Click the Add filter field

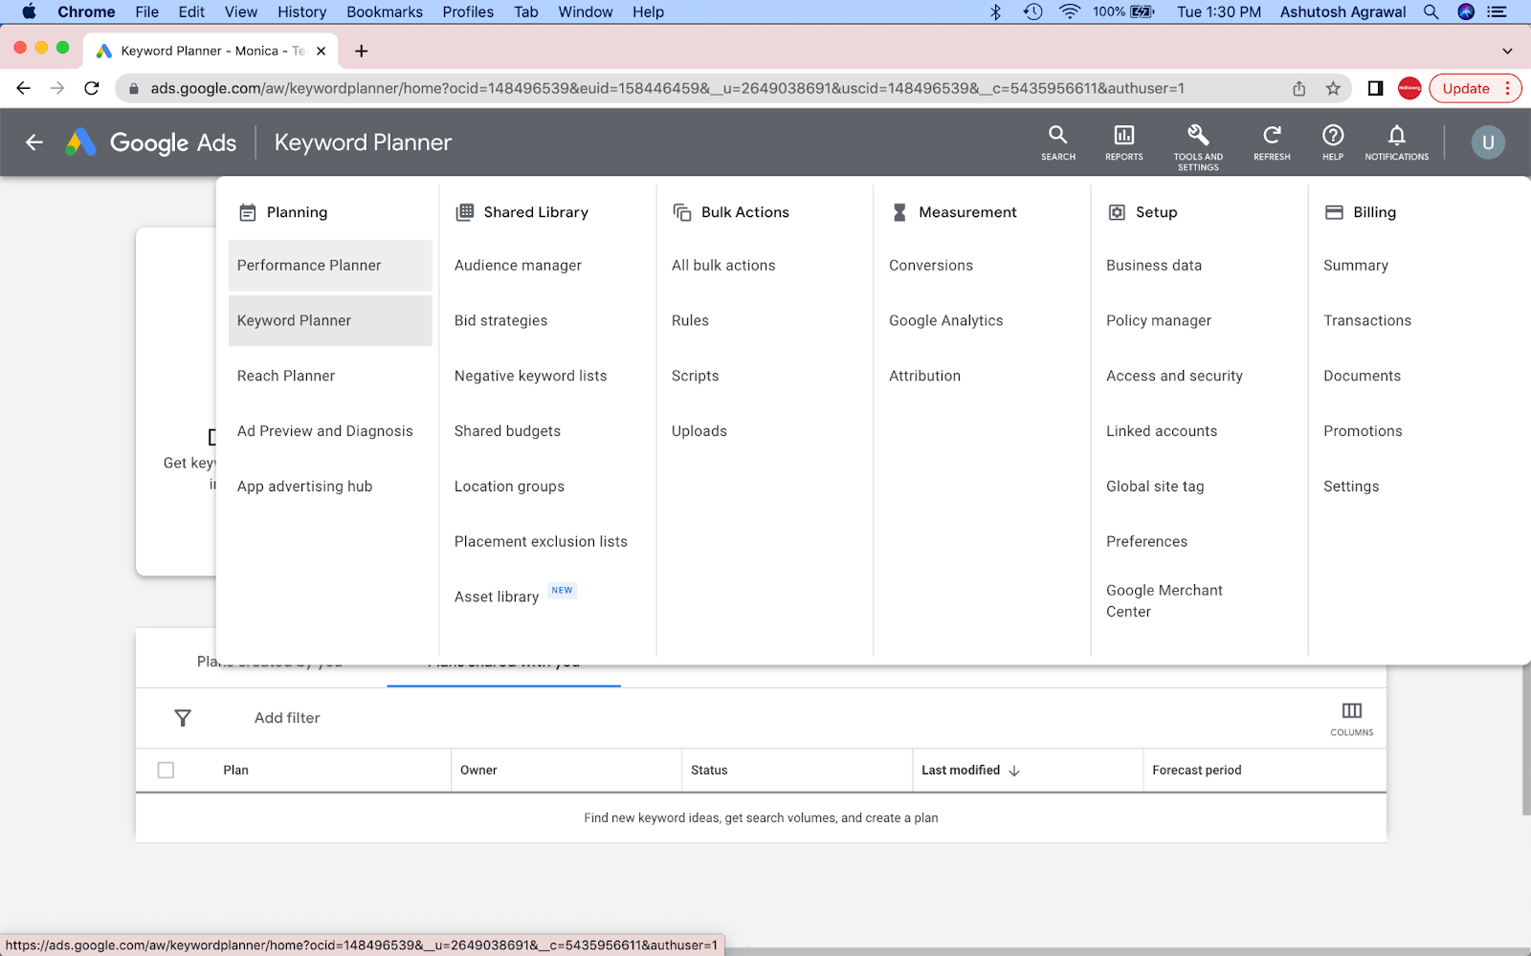(287, 718)
